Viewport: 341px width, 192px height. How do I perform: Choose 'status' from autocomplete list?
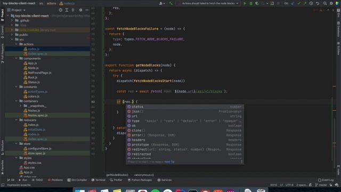pos(185,107)
